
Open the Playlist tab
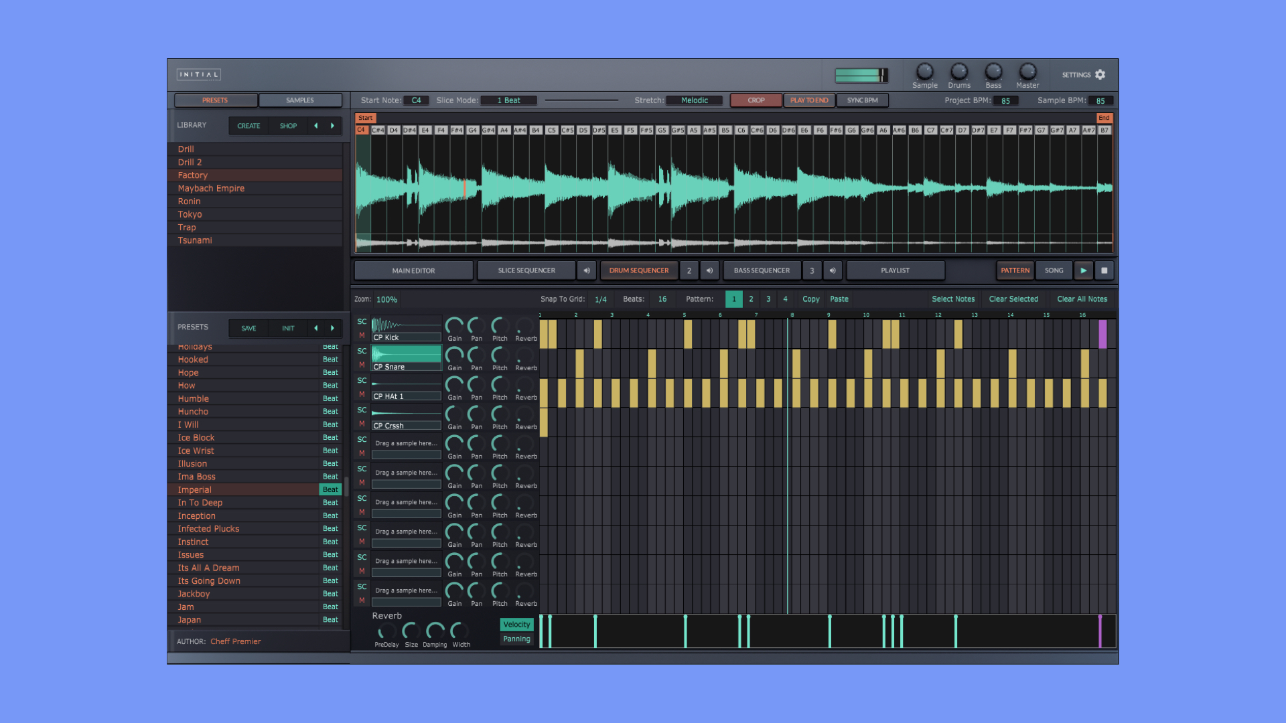tap(895, 270)
